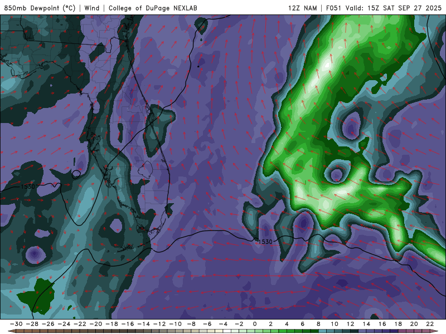Pick the purple swatch below "16" on color bar
This screenshot has height=334, width=446.
pos(386,331)
